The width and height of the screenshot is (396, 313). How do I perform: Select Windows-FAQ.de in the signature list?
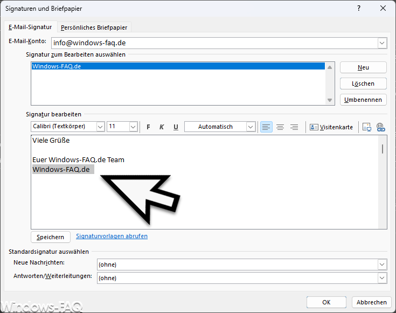(178, 66)
